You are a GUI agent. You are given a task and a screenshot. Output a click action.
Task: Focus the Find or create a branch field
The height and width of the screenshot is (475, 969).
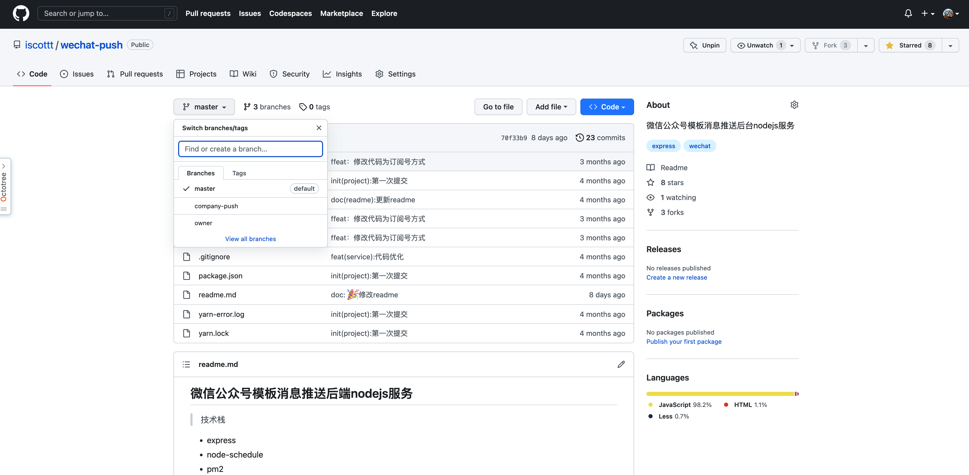(251, 149)
